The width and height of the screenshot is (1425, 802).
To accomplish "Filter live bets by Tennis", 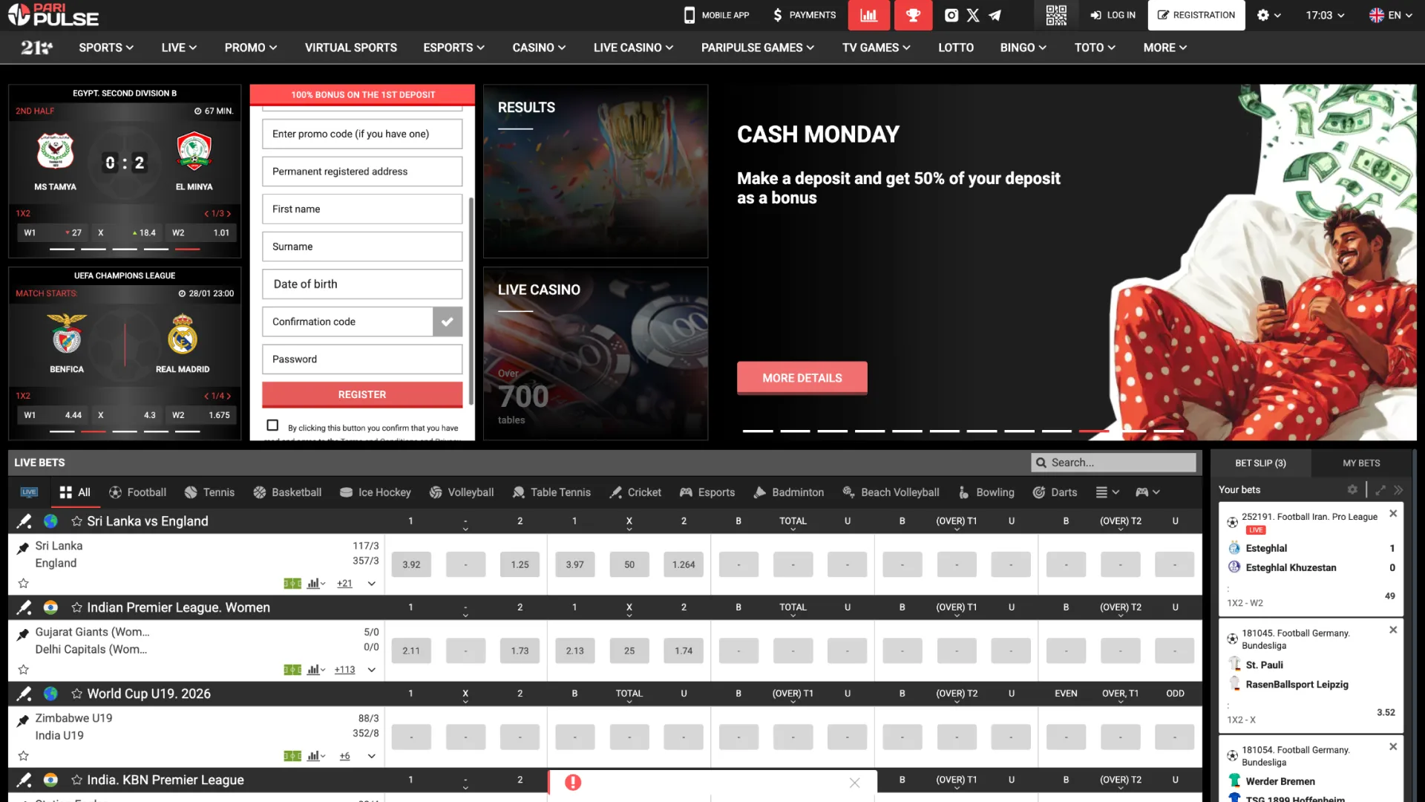I will tap(209, 492).
